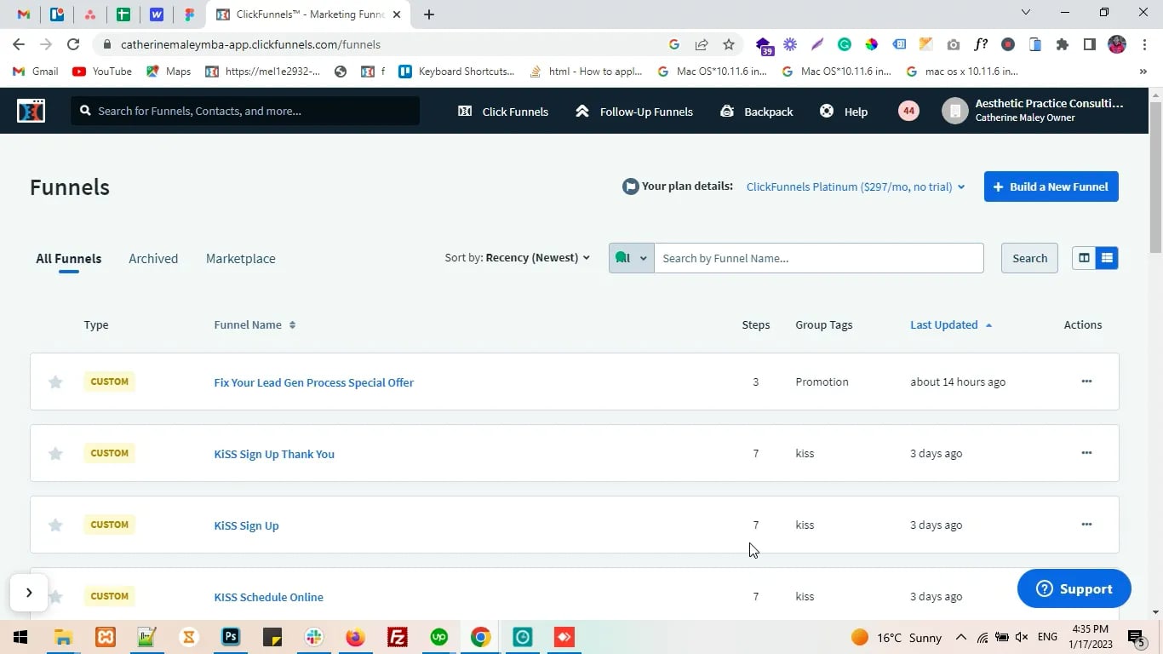Expand the collapsed side panel arrow
This screenshot has height=654, width=1163.
click(x=29, y=593)
